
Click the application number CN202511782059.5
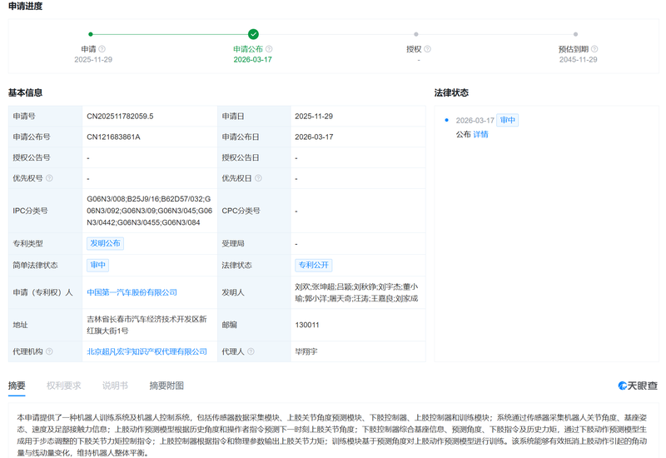pyautogui.click(x=120, y=116)
